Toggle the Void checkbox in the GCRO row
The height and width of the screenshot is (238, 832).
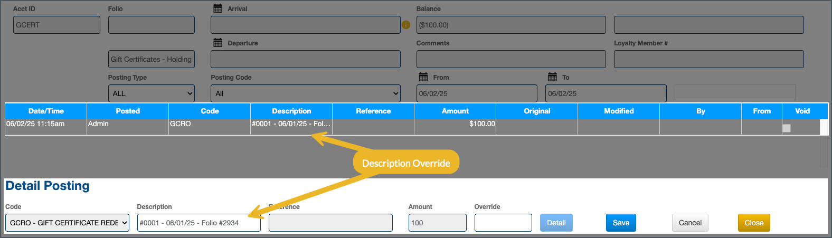coord(787,128)
